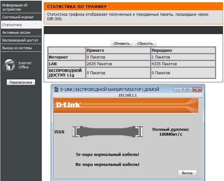Click the Интернет row label
This screenshot has height=181, width=224.
point(67,57)
